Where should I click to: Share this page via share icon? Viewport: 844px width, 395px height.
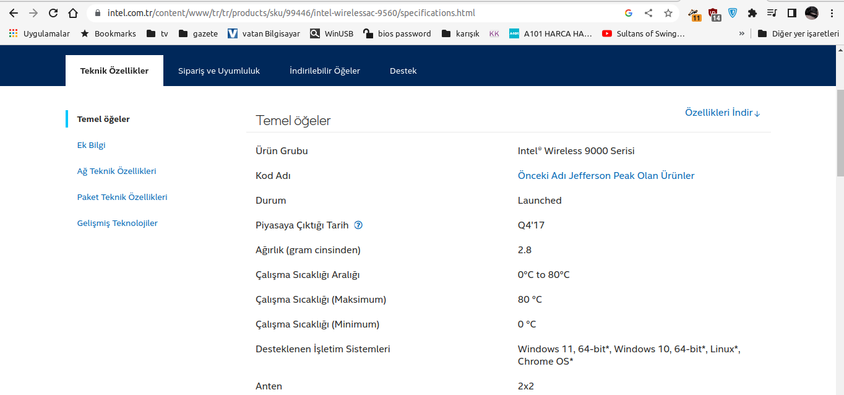[x=648, y=13]
